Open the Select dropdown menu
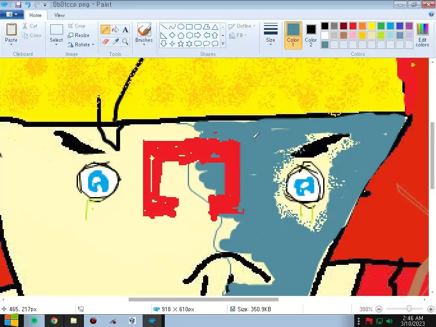This screenshot has height=327, width=436. pyautogui.click(x=56, y=45)
